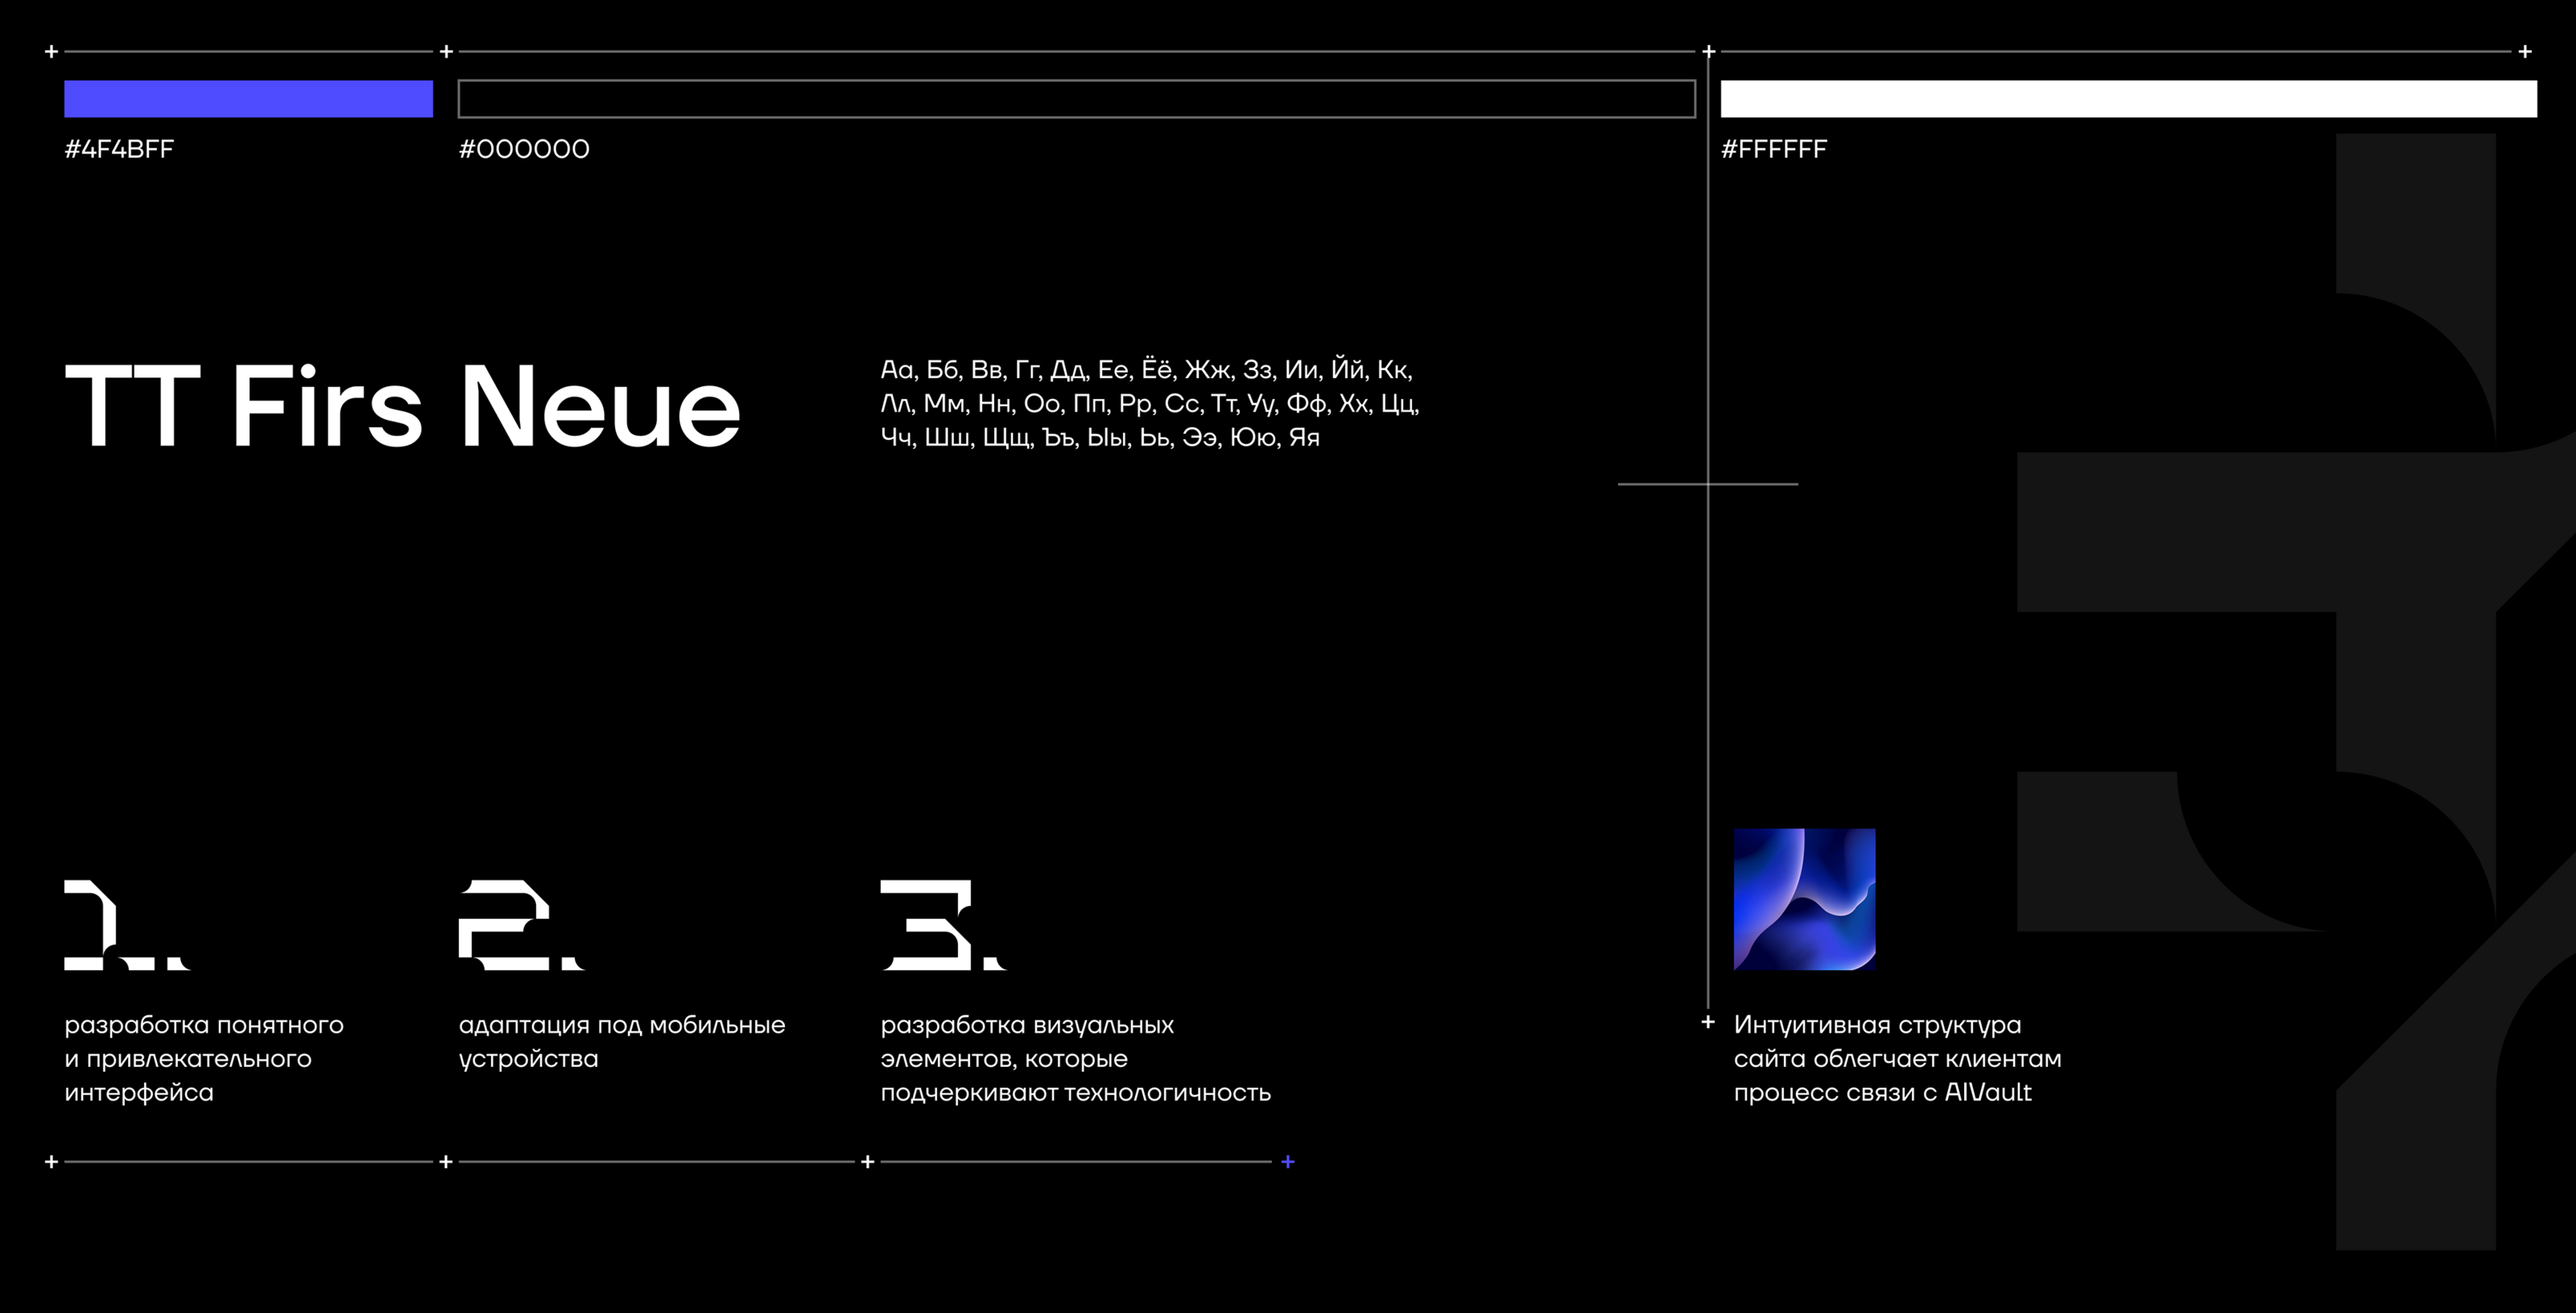The image size is (2576, 1313).
Task: Click the 'Интуитивная структура сайта' paragraph
Action: 1896,1058
